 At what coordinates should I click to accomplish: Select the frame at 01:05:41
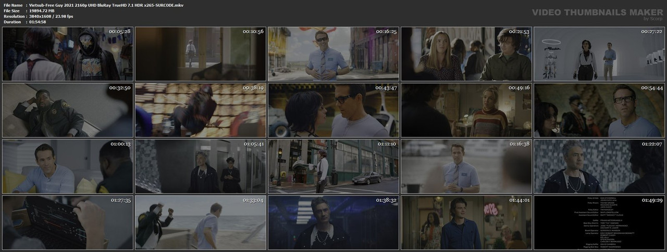coord(201,166)
